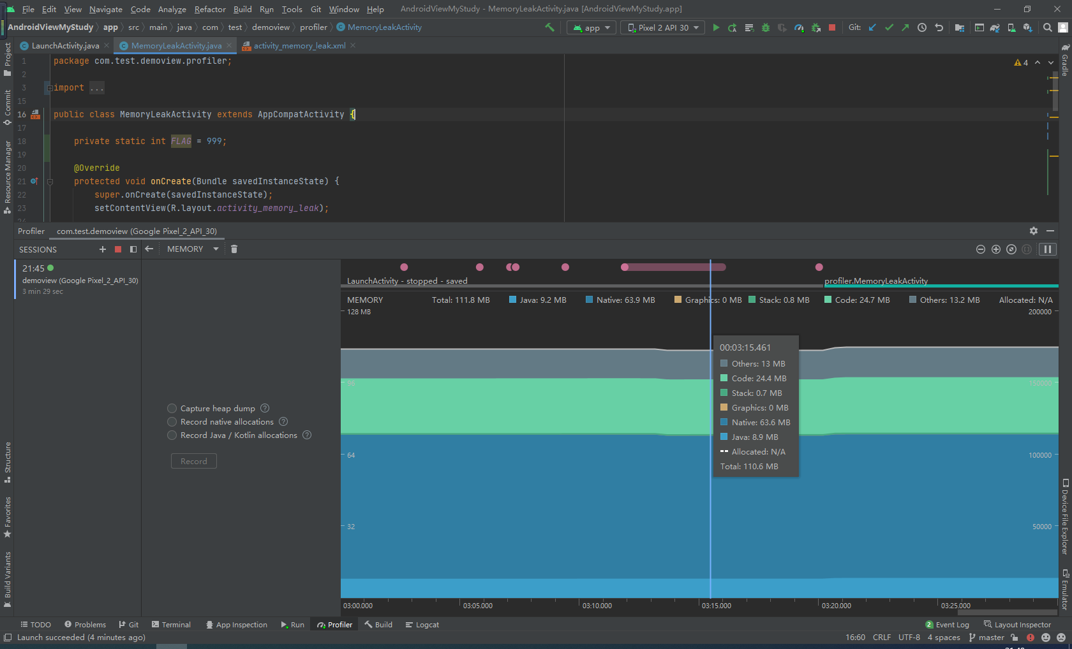Open the Pixel 2 API 30 device dropdown
1072x649 pixels.
click(x=662, y=27)
